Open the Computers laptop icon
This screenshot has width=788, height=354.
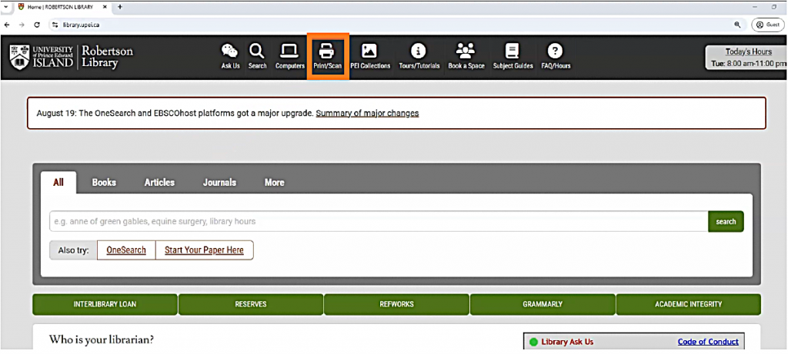tap(290, 52)
